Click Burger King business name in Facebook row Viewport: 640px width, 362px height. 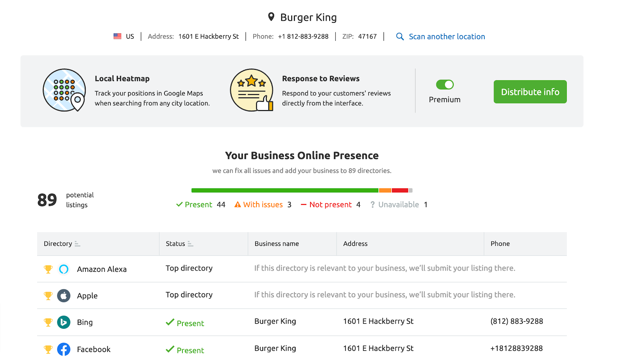[275, 348]
